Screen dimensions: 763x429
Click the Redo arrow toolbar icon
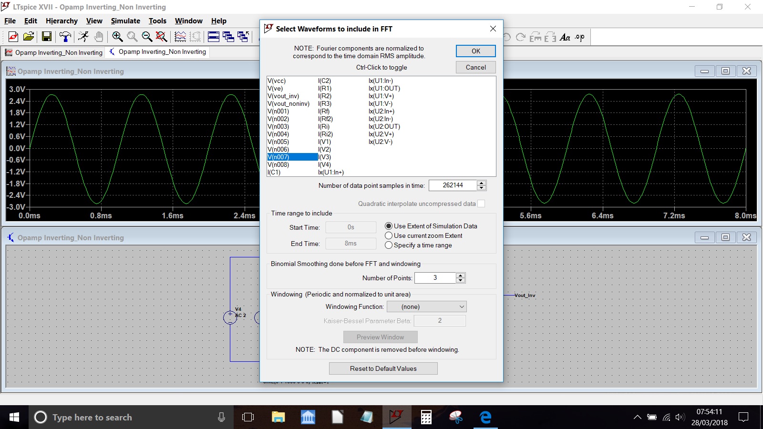pos(521,37)
